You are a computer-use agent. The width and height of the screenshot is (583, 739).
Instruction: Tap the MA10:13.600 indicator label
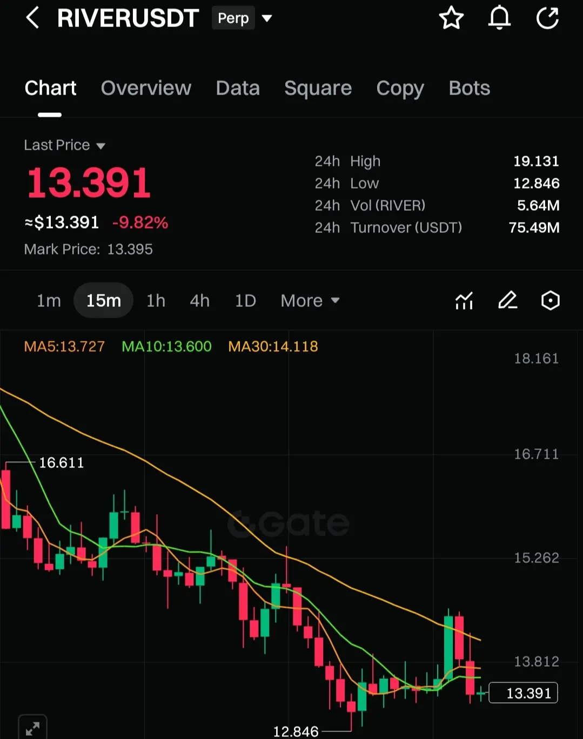click(166, 346)
